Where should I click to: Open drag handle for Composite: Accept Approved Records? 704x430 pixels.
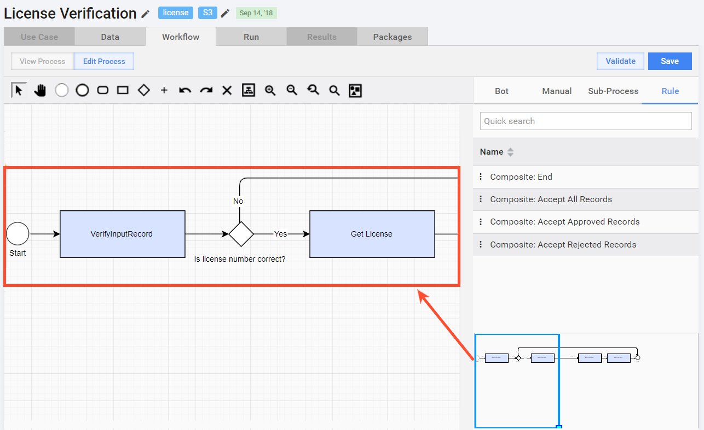point(481,221)
